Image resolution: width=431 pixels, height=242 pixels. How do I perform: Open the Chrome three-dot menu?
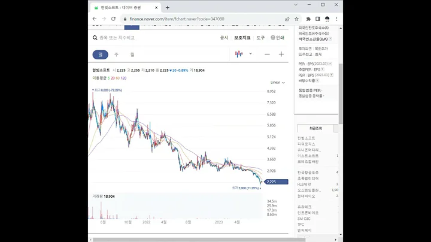pyautogui.click(x=336, y=19)
